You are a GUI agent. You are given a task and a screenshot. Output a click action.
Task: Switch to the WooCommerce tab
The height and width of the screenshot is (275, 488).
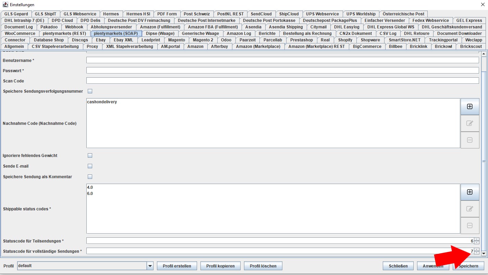click(20, 34)
